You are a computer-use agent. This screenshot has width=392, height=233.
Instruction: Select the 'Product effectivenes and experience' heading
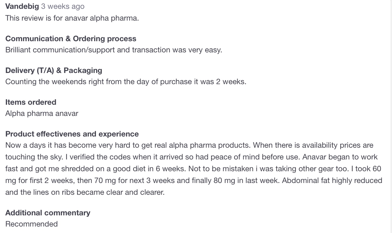click(x=72, y=134)
